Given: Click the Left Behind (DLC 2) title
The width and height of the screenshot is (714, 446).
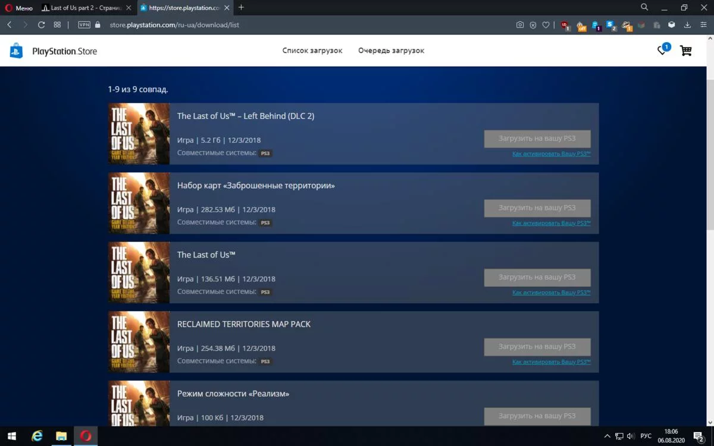Looking at the screenshot, I should 246,116.
